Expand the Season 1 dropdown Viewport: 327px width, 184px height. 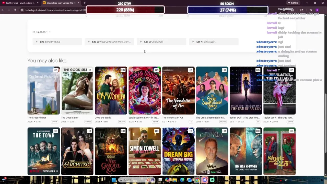[41, 32]
